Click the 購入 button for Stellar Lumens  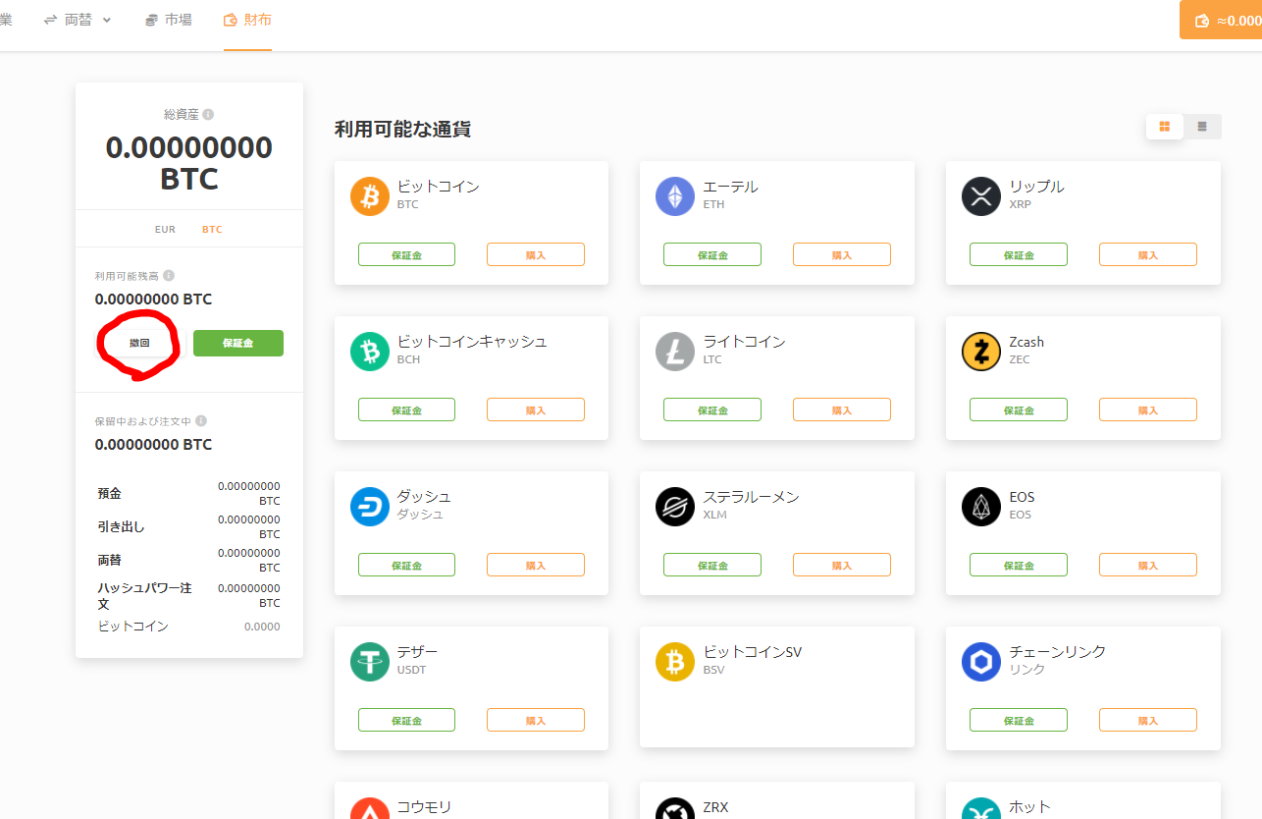click(841, 564)
